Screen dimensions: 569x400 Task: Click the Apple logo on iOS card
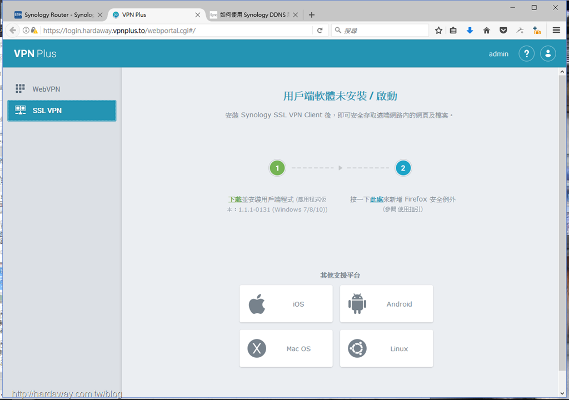(x=257, y=304)
